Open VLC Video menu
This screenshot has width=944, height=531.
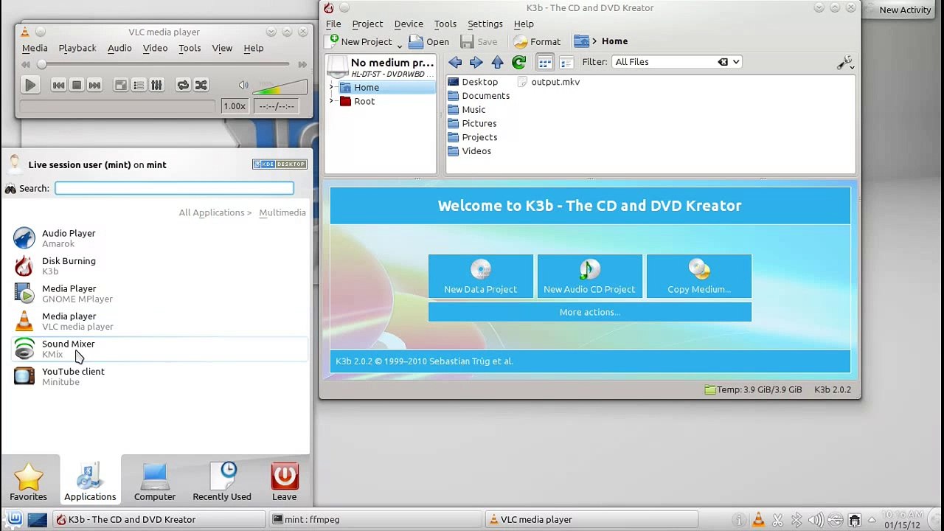pyautogui.click(x=155, y=48)
